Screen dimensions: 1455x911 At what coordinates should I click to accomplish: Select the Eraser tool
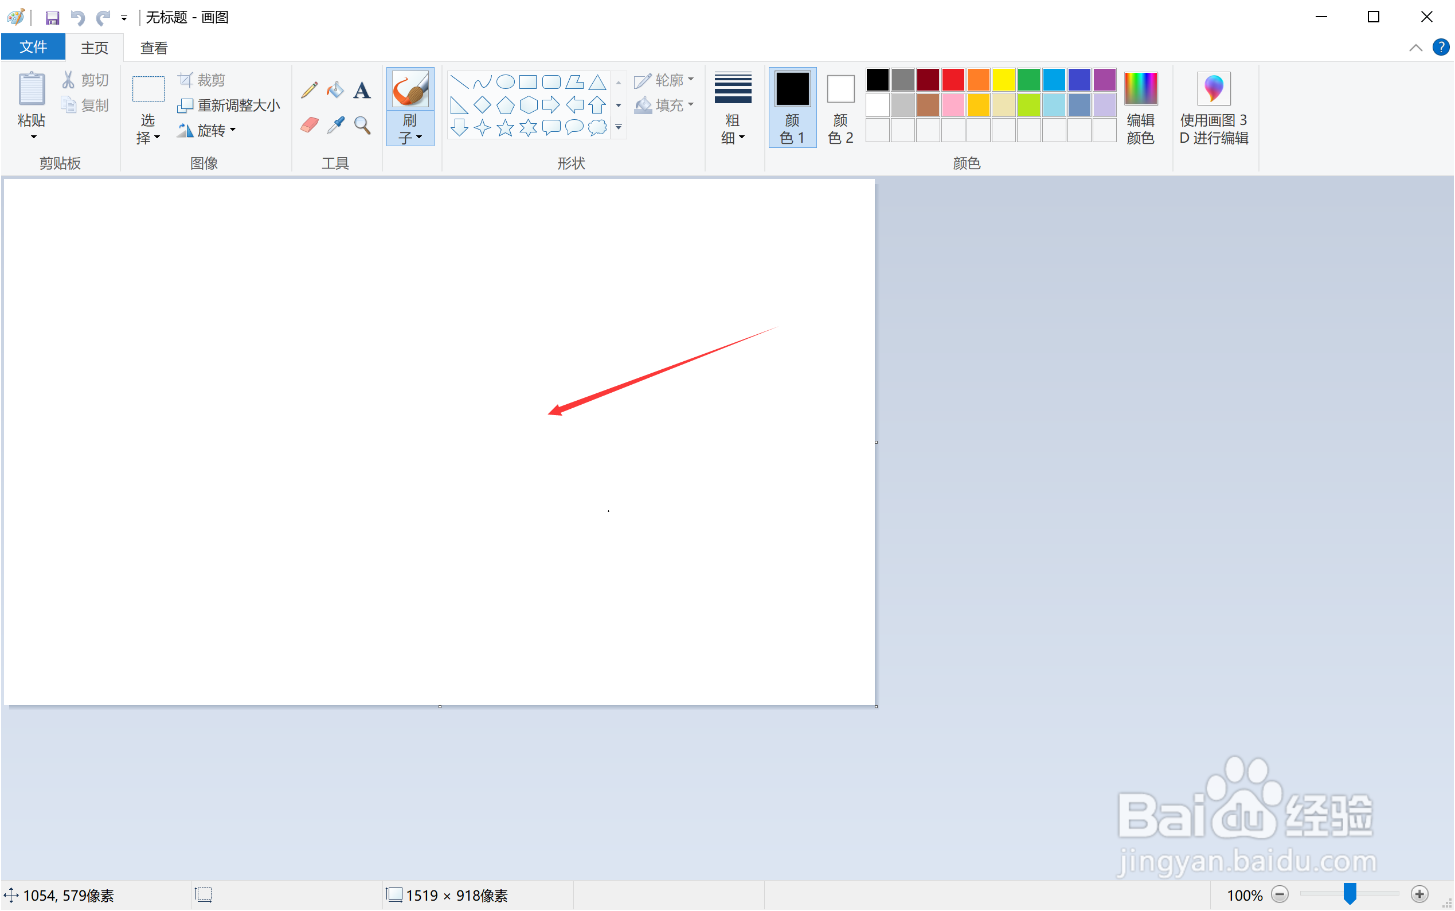309,125
